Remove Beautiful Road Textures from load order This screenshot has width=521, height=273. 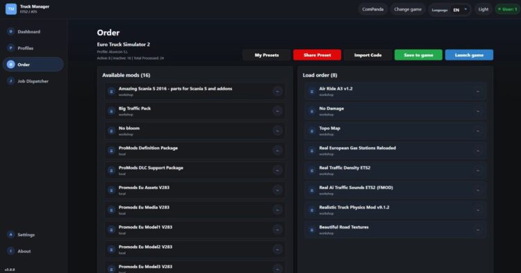478,229
